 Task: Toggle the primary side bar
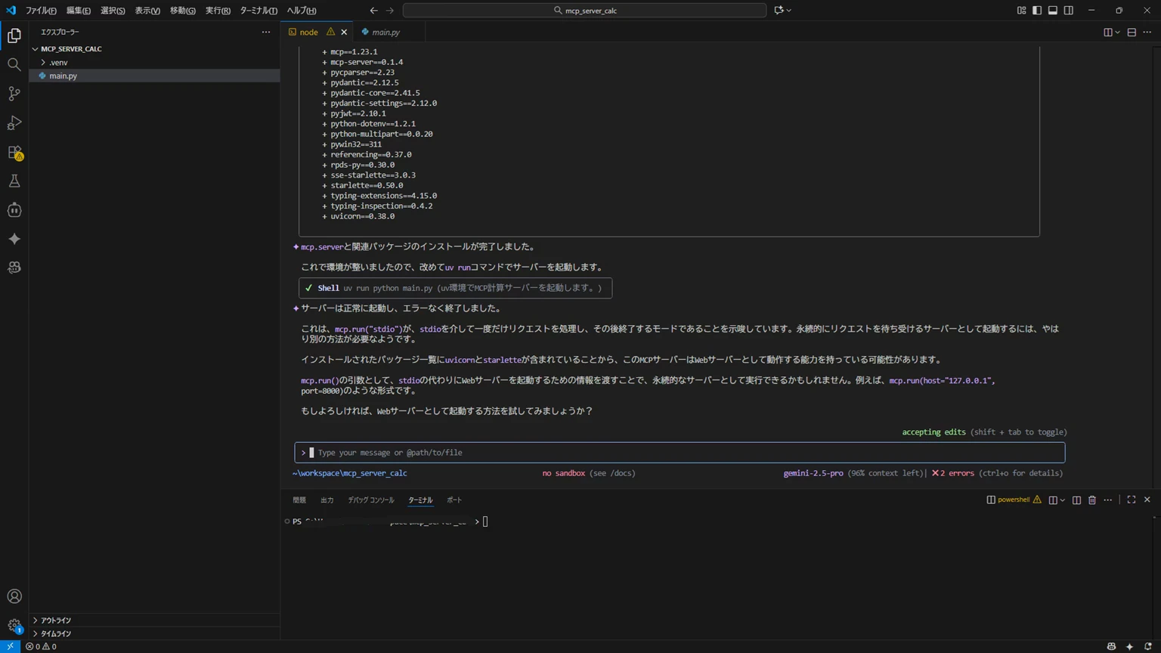[x=1037, y=11]
